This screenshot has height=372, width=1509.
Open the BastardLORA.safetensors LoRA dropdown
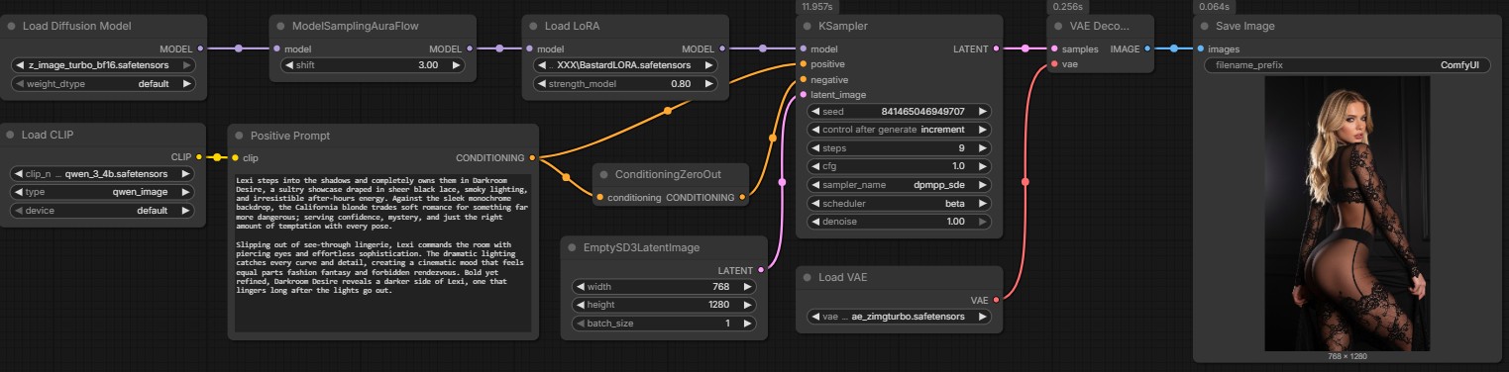626,65
